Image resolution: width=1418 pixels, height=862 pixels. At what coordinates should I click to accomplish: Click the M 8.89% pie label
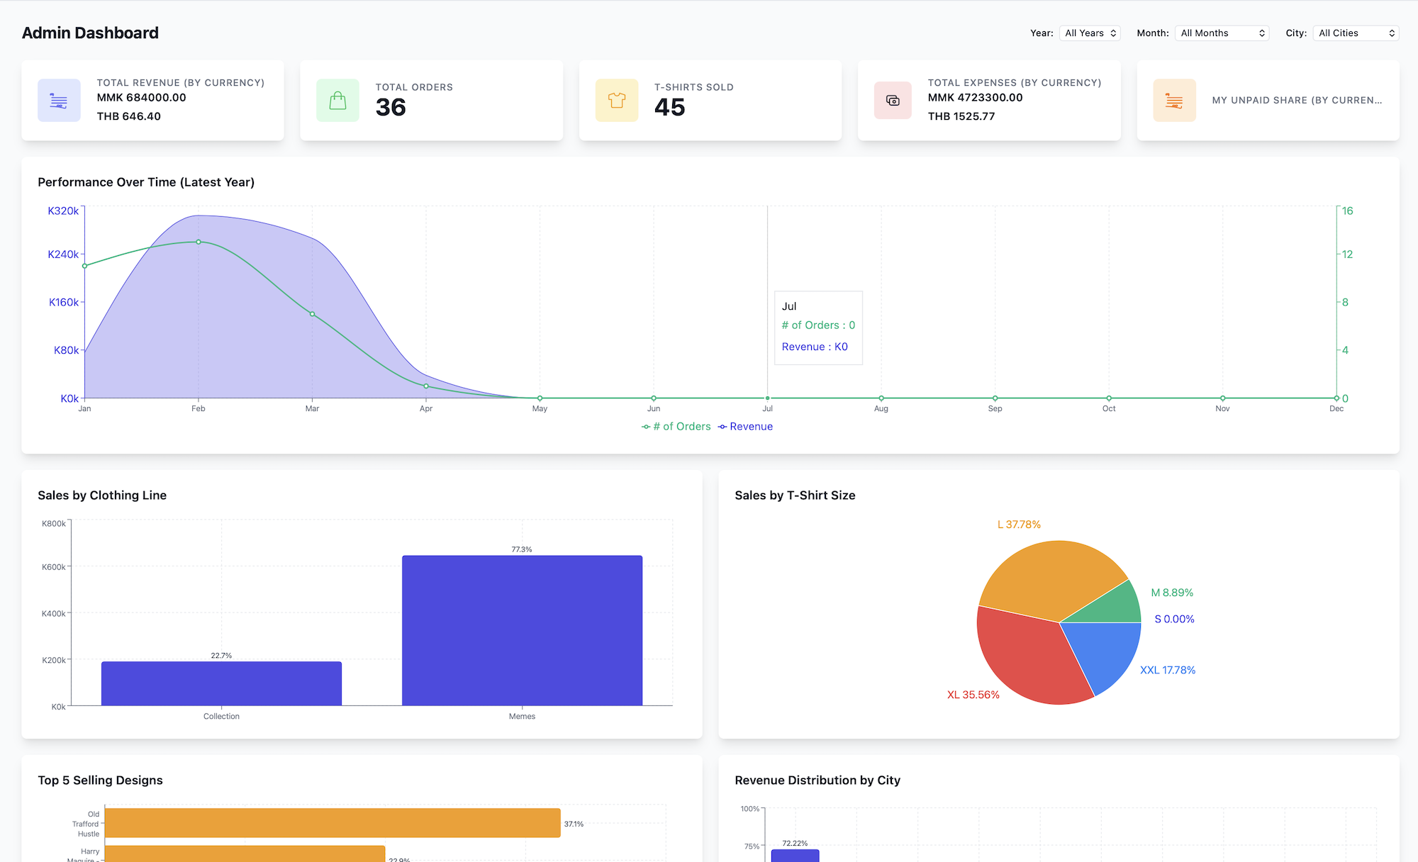(1172, 593)
